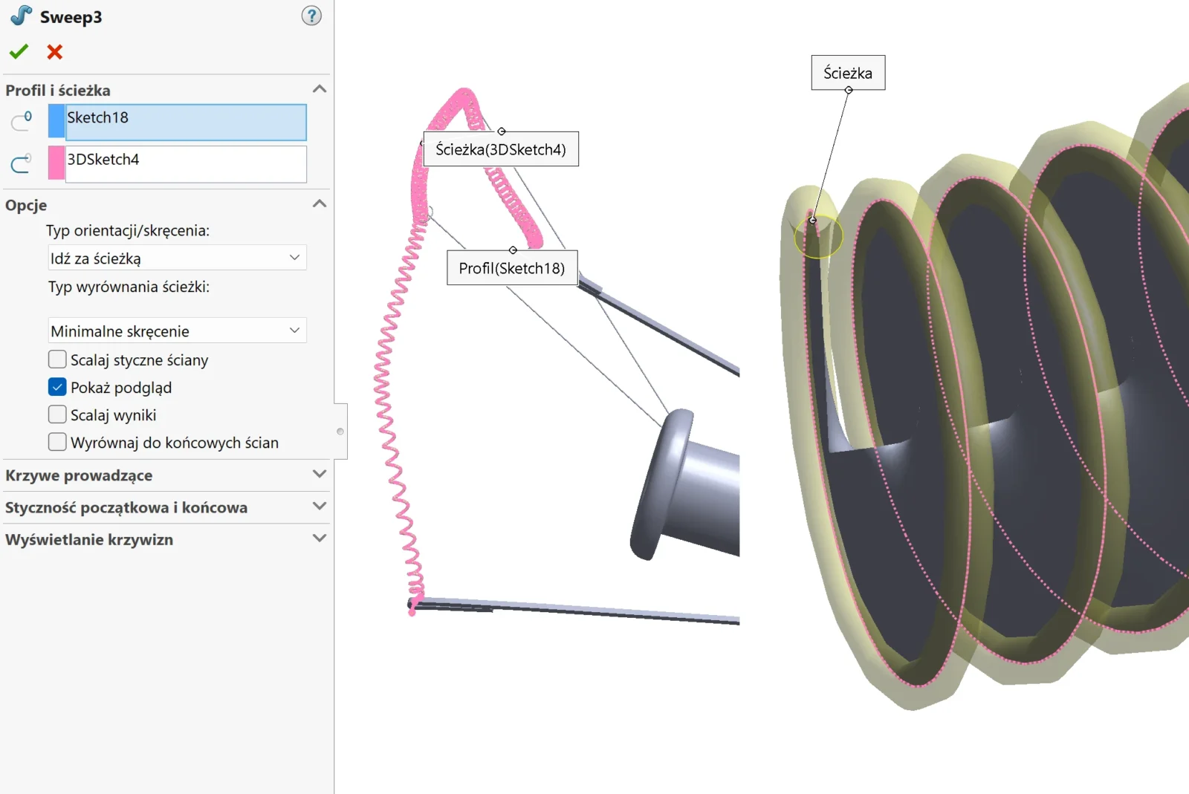Select the 3DSketch4 path field
Image resolution: width=1189 pixels, height=794 pixels.
coord(186,163)
